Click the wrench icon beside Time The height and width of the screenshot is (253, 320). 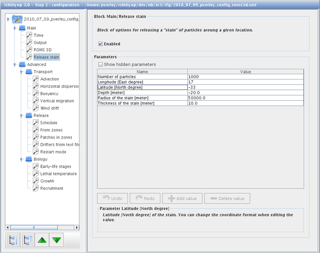click(x=29, y=35)
